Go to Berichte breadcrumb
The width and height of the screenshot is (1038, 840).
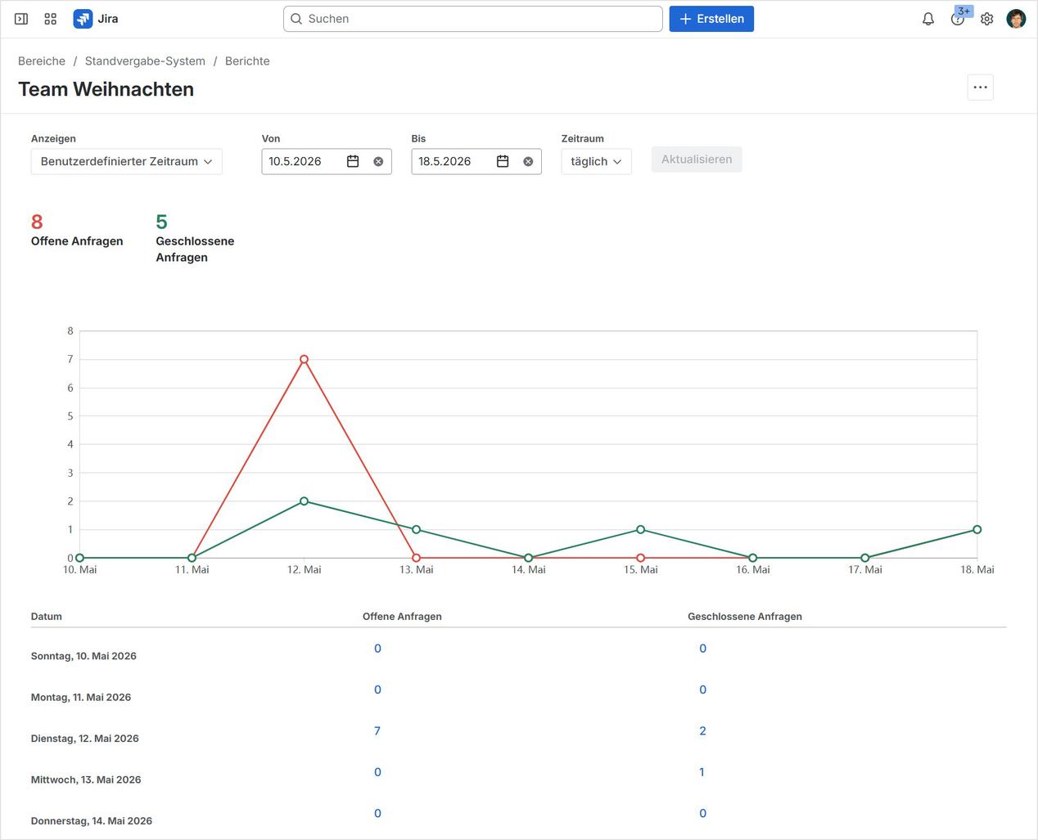(x=247, y=61)
